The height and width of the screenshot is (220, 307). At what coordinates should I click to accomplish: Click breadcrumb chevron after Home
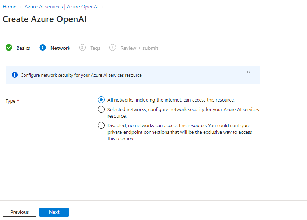coord(20,7)
